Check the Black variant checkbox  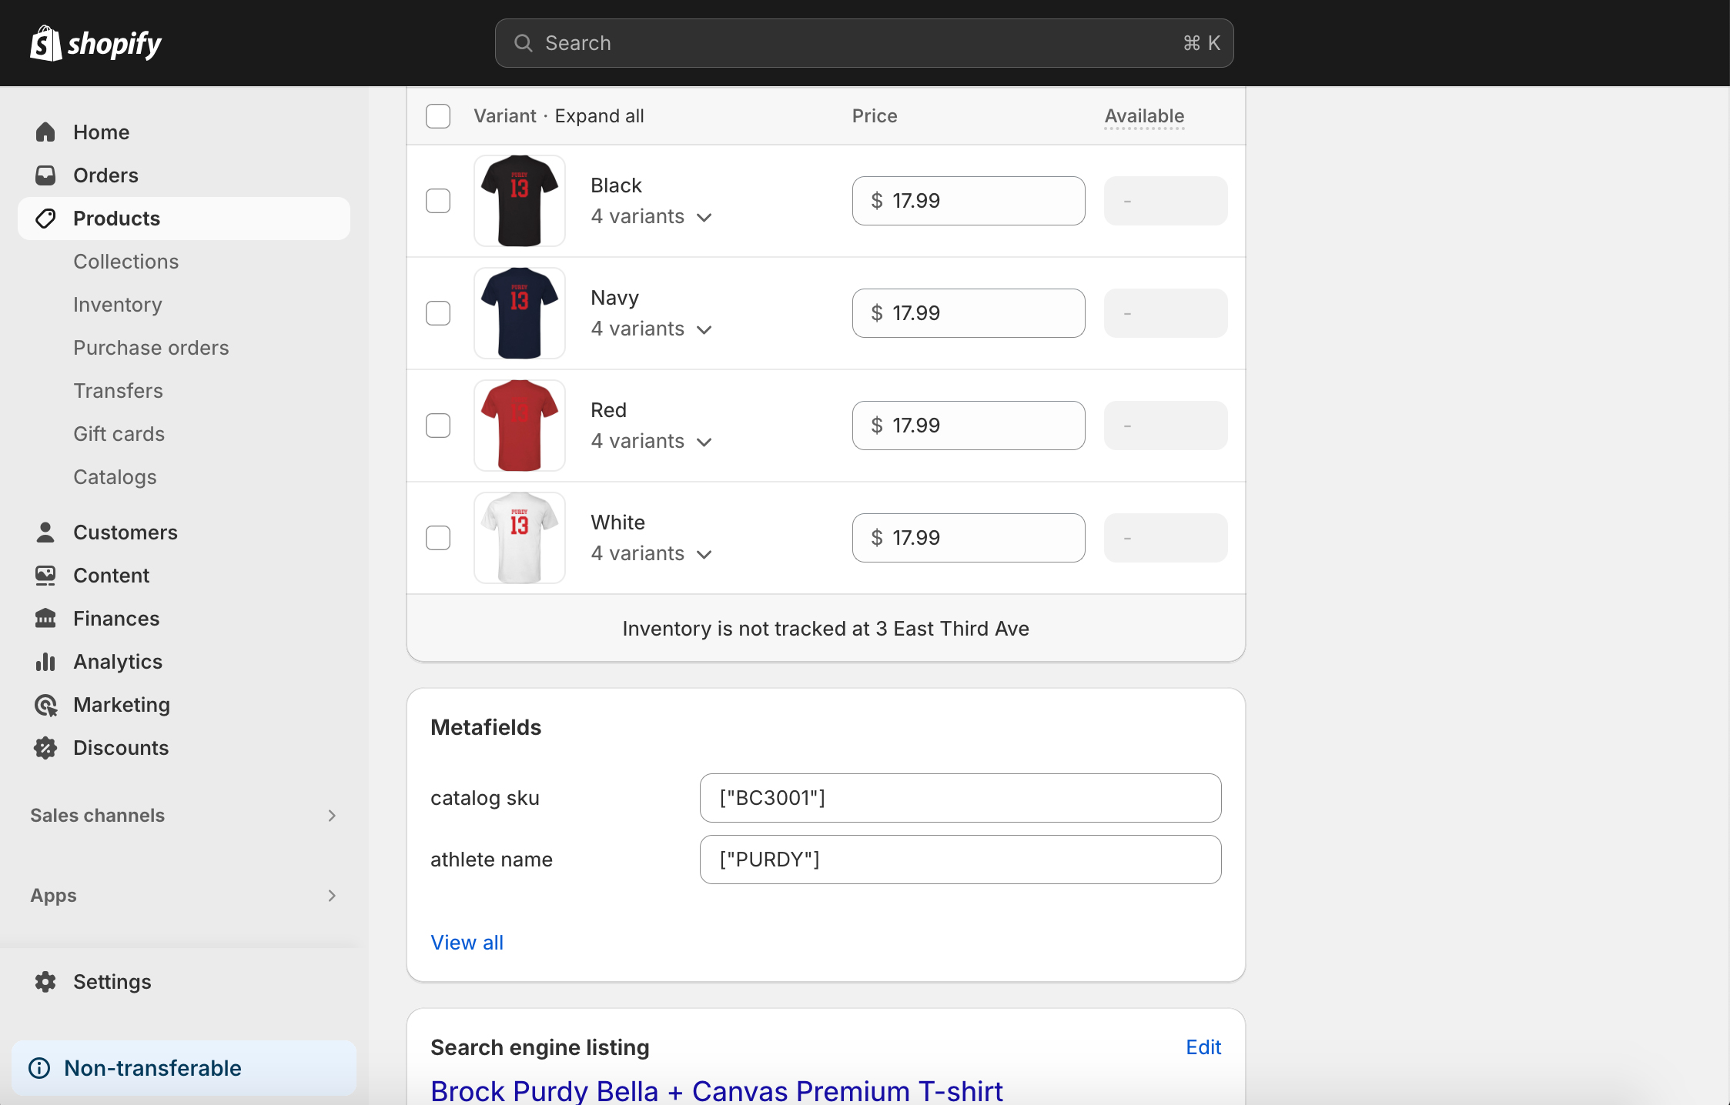[x=438, y=201]
